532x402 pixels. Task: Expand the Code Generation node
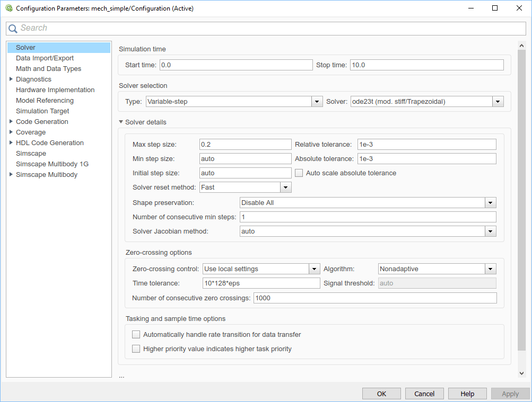click(11, 121)
